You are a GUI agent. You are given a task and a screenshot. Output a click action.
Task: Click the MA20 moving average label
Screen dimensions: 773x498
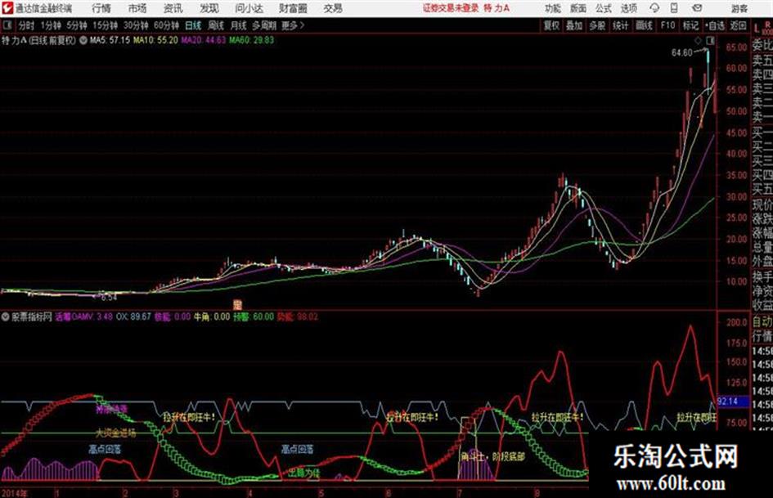point(203,40)
